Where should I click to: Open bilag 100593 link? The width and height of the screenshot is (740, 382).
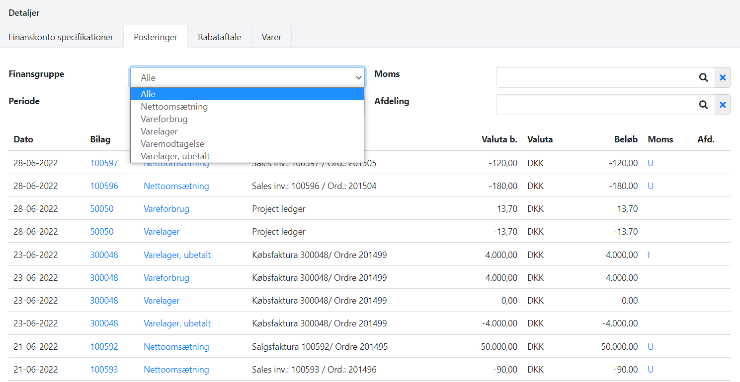point(104,370)
